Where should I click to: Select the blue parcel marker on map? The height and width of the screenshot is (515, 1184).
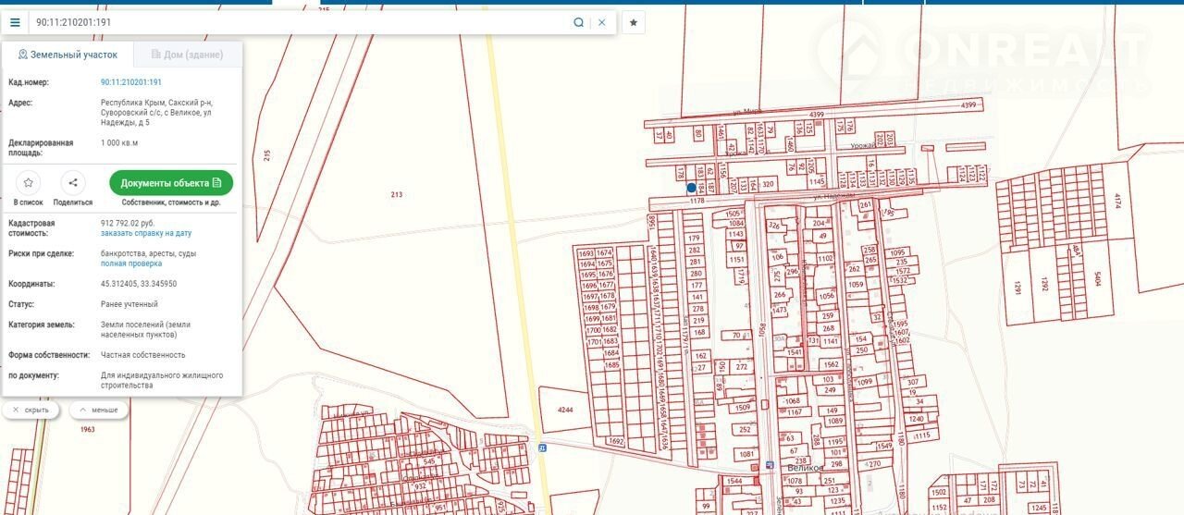pos(691,188)
